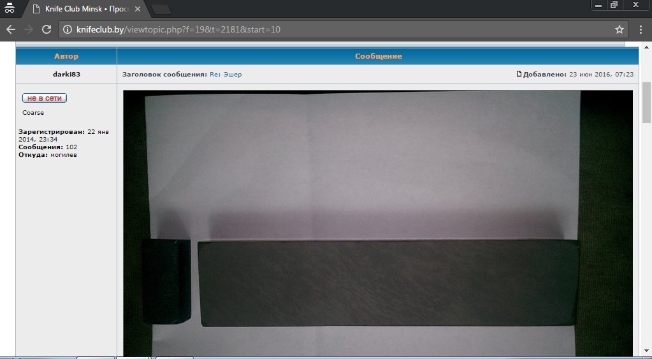Restore down the browser window
This screenshot has width=652, height=359.
click(614, 5)
